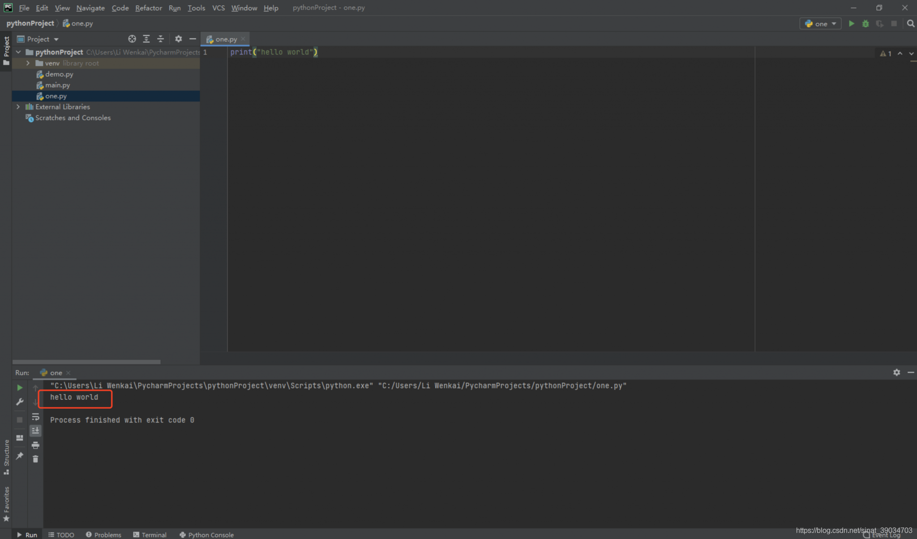Click the Rerun icon in Run toolbar
This screenshot has height=539, width=917.
click(x=19, y=386)
